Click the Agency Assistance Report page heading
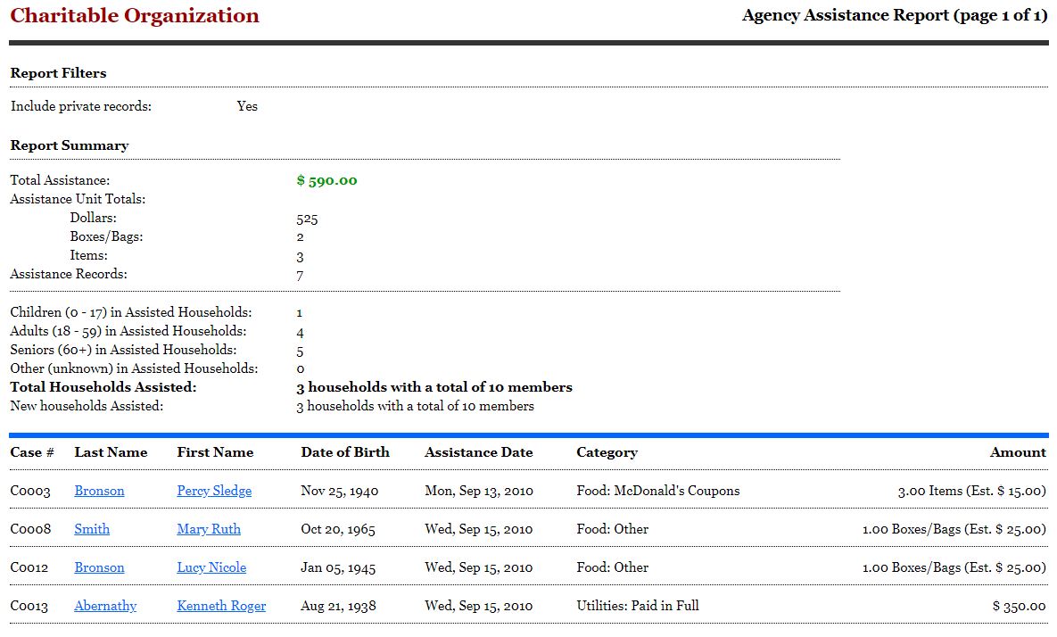Screen dimensions: 1057x637 [x=894, y=16]
